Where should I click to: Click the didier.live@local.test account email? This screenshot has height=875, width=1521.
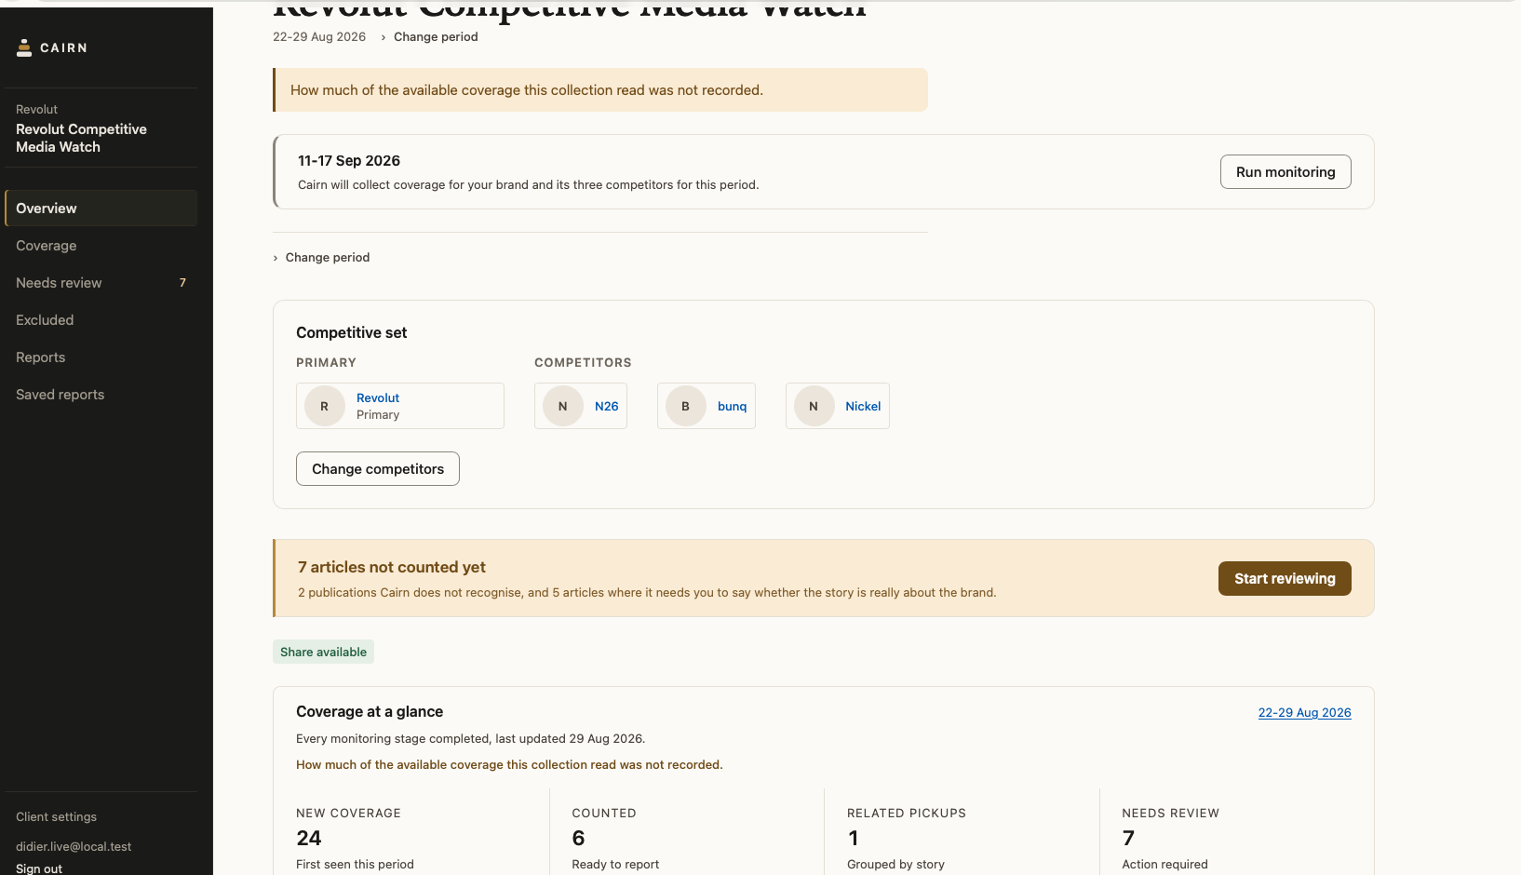tap(74, 847)
